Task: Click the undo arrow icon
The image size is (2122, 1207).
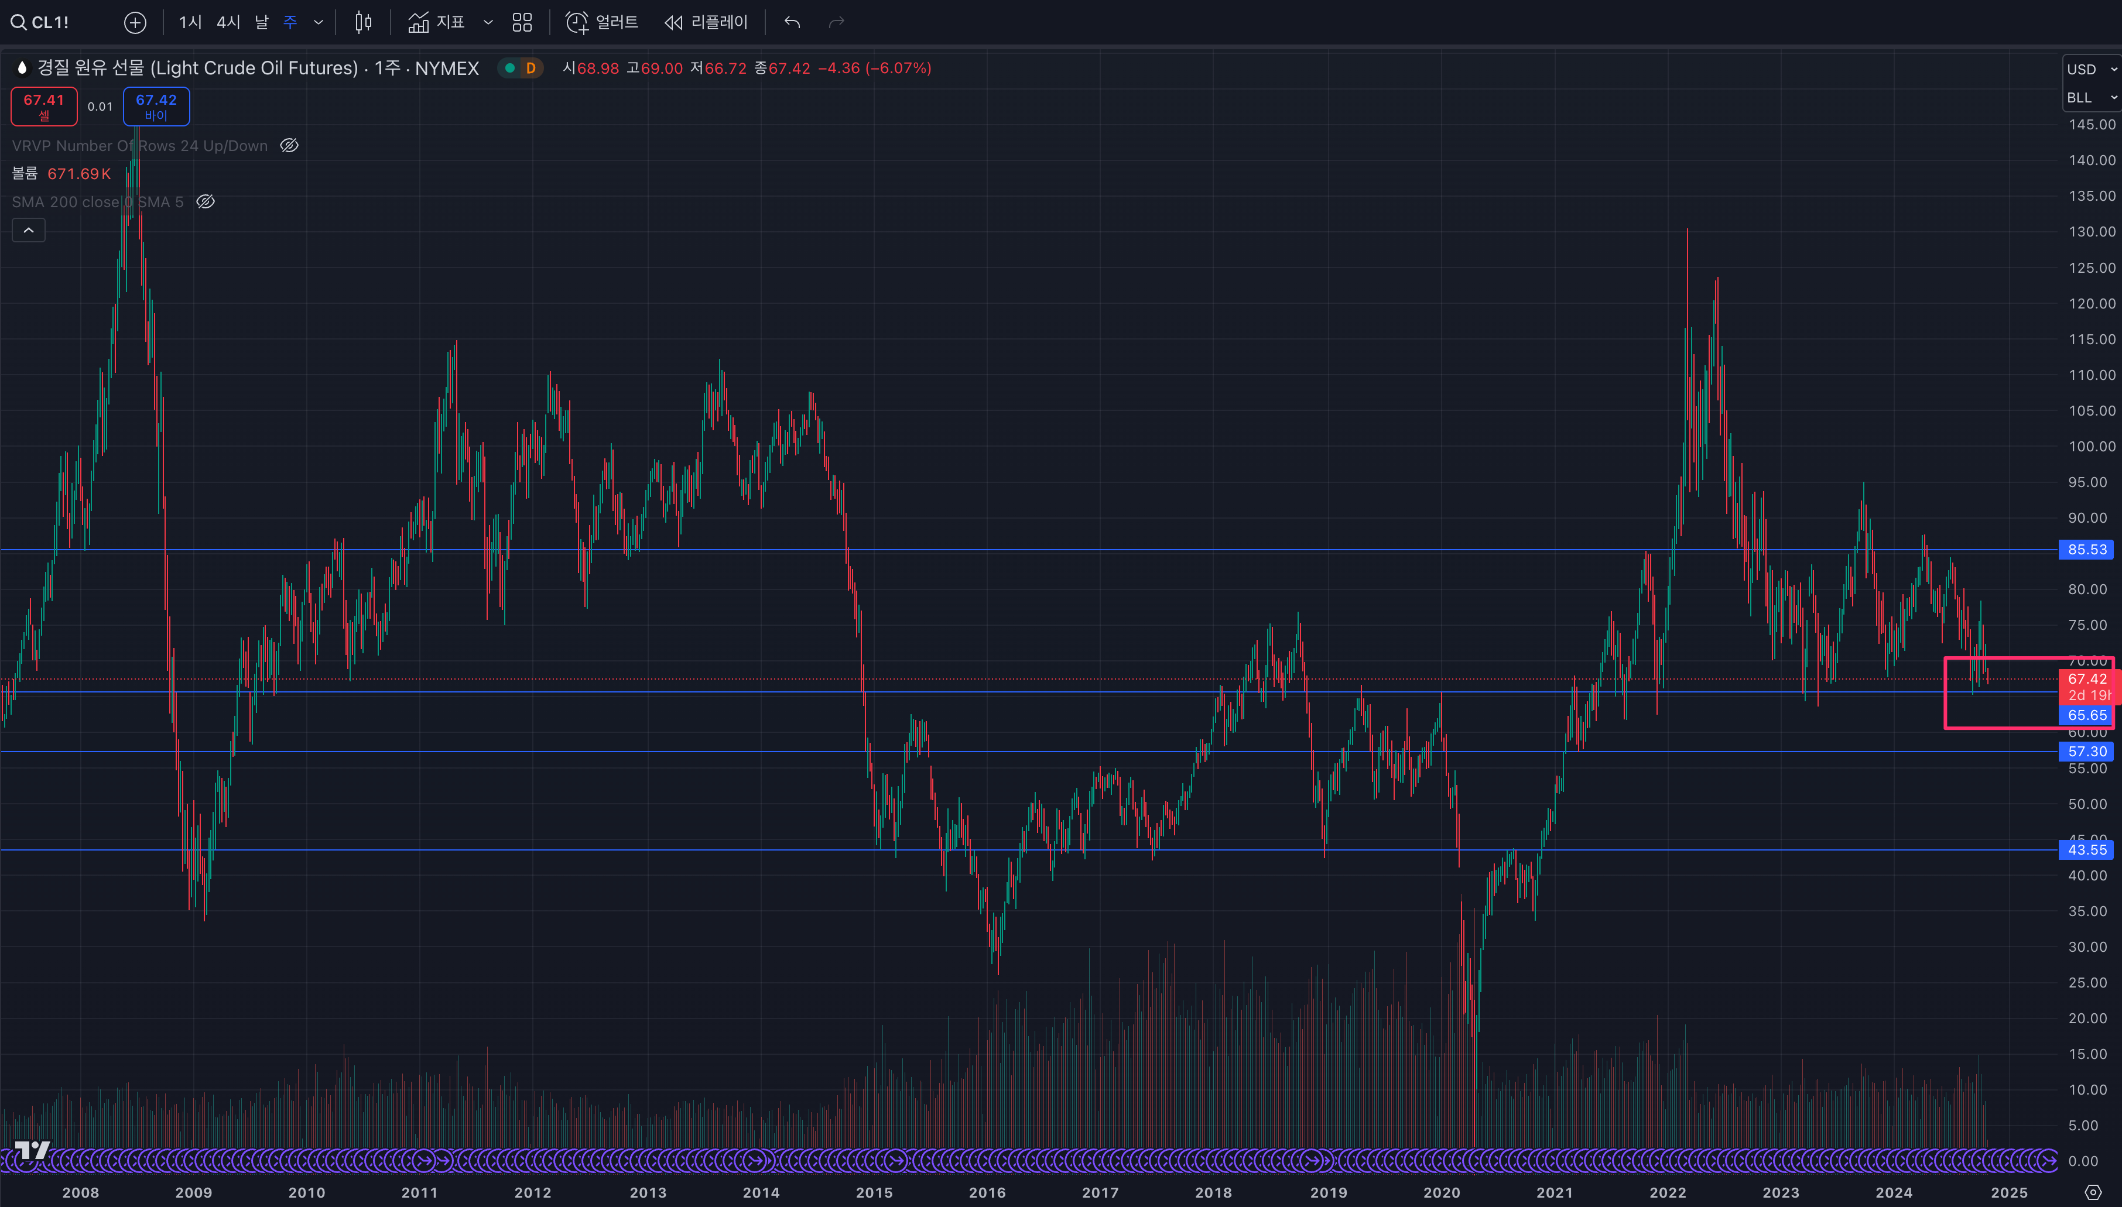Action: click(792, 22)
